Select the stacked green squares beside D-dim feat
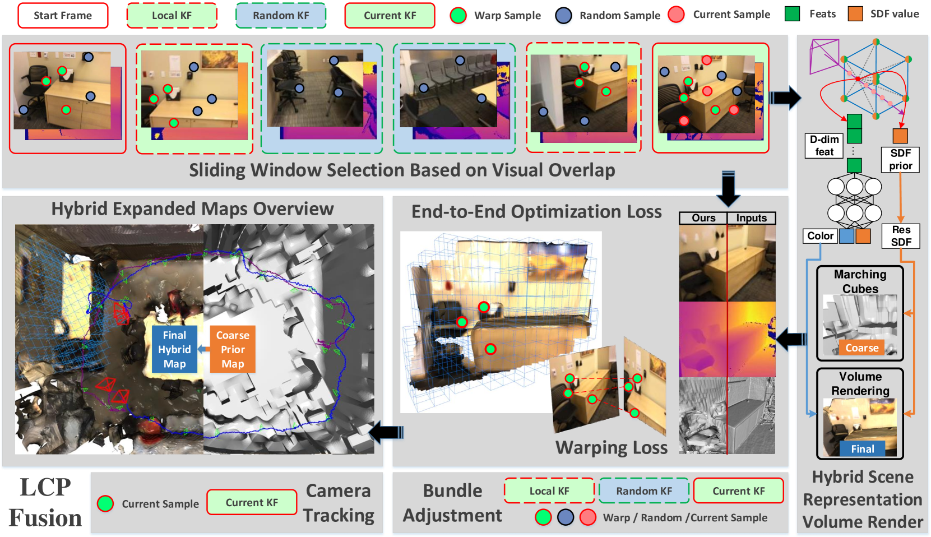The image size is (931, 537). (x=854, y=143)
